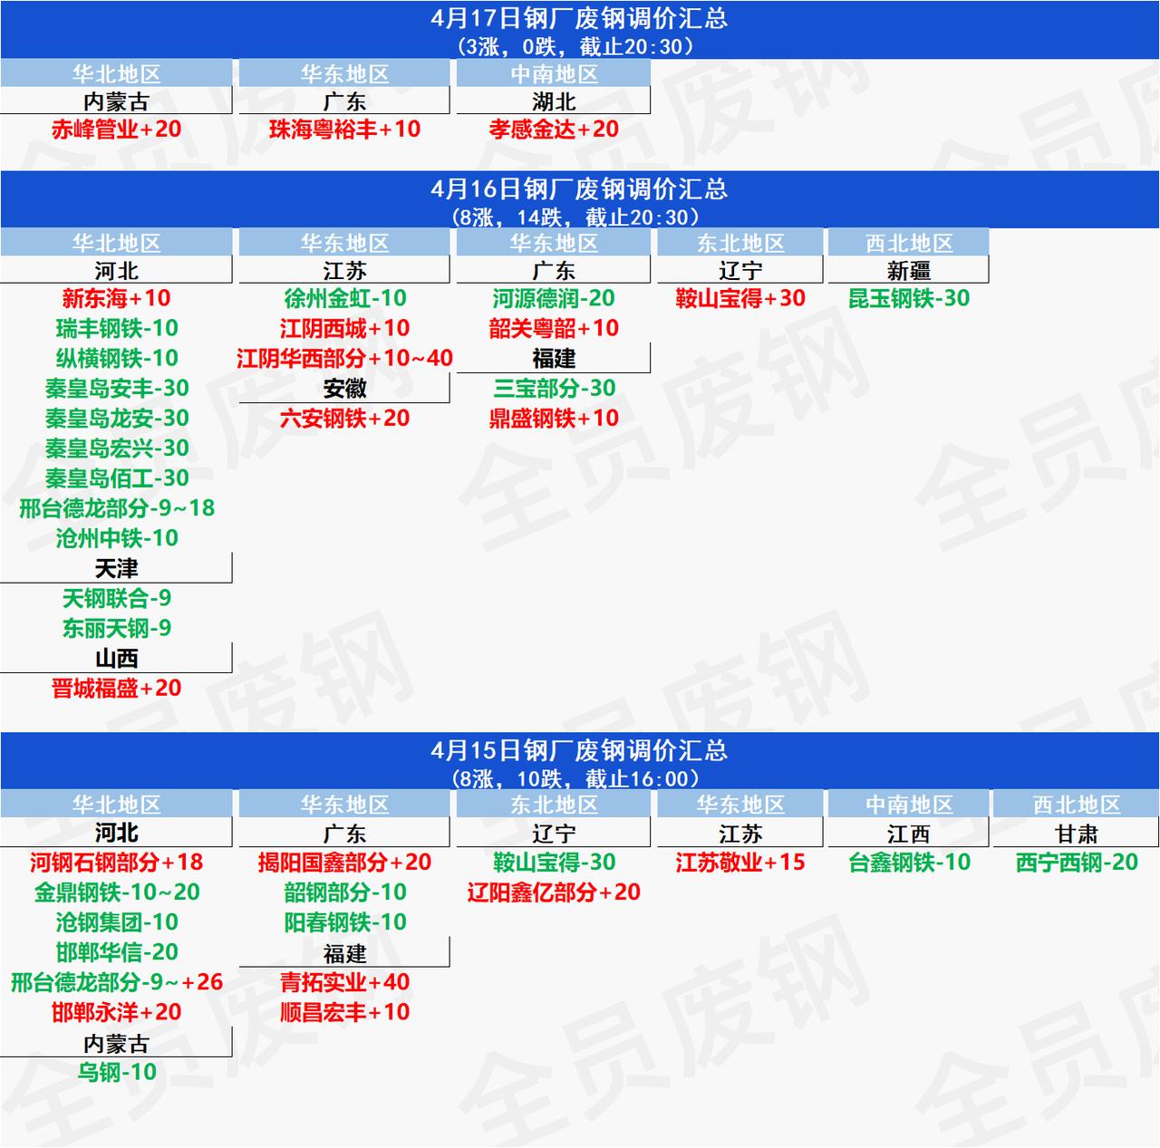This screenshot has width=1160, height=1148.
Task: Select 秦皇岛宏兴-30 row
Action: [116, 448]
